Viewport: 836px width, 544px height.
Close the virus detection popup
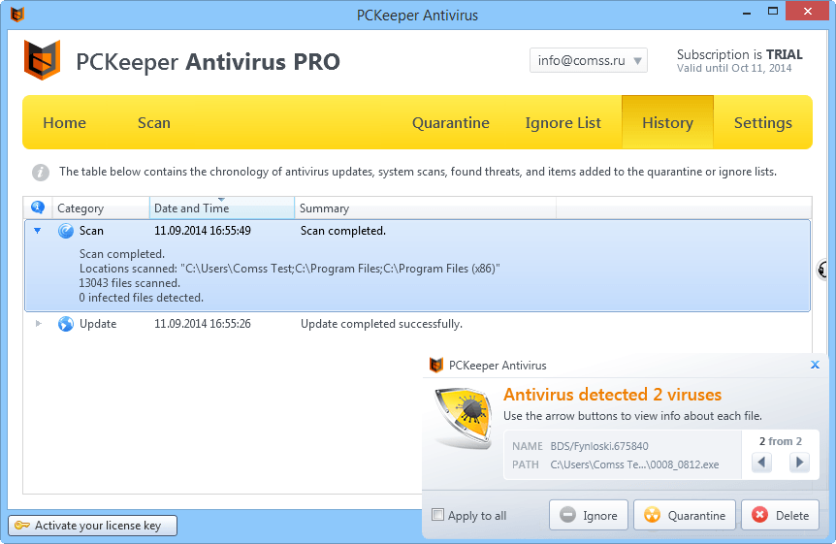point(815,365)
